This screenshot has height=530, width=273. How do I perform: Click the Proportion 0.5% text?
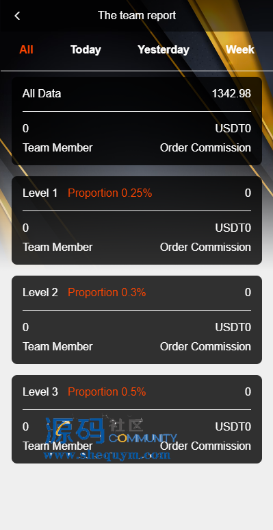[x=107, y=392]
